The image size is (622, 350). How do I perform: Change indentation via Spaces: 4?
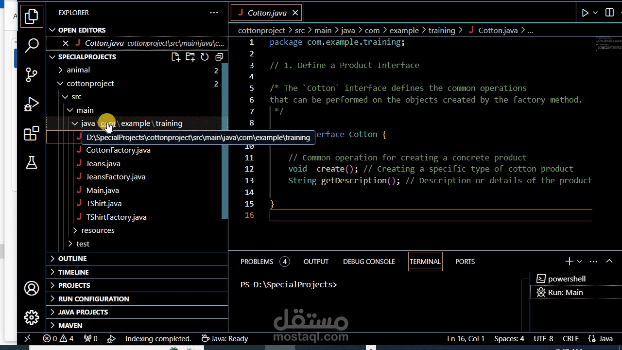pos(509,338)
